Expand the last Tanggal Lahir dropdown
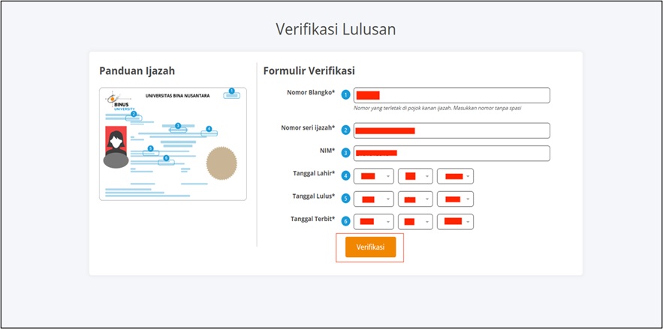This screenshot has width=663, height=329. point(455,176)
